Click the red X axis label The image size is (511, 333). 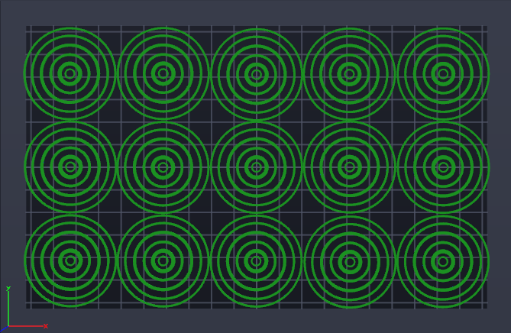point(46,326)
